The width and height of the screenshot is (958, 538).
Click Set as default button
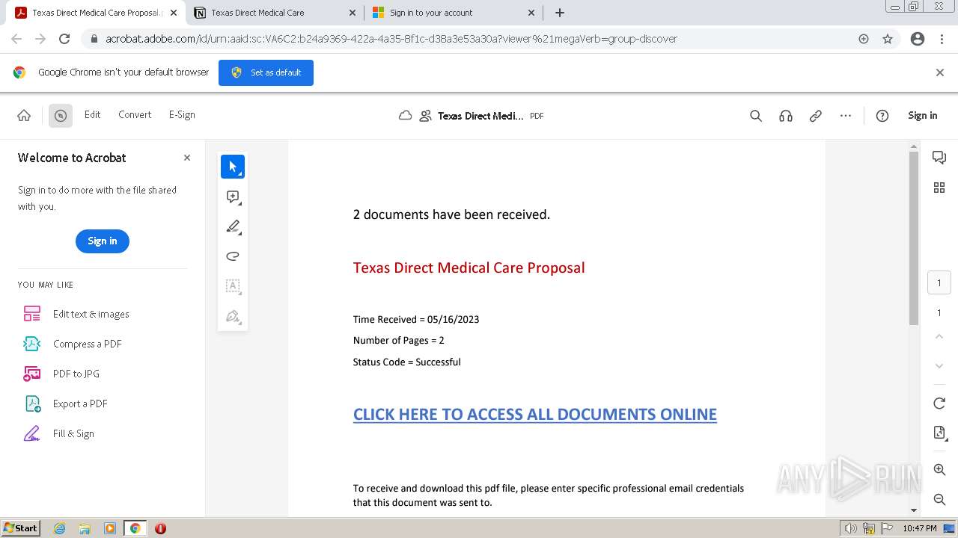click(266, 72)
